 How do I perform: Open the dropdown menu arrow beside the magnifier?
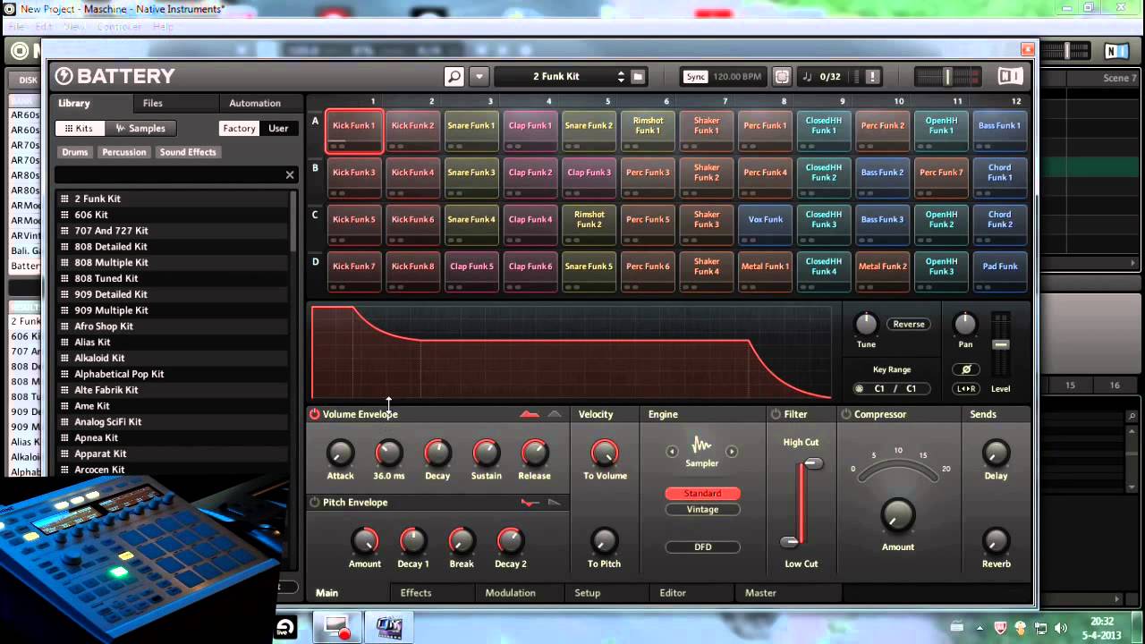pyautogui.click(x=479, y=77)
